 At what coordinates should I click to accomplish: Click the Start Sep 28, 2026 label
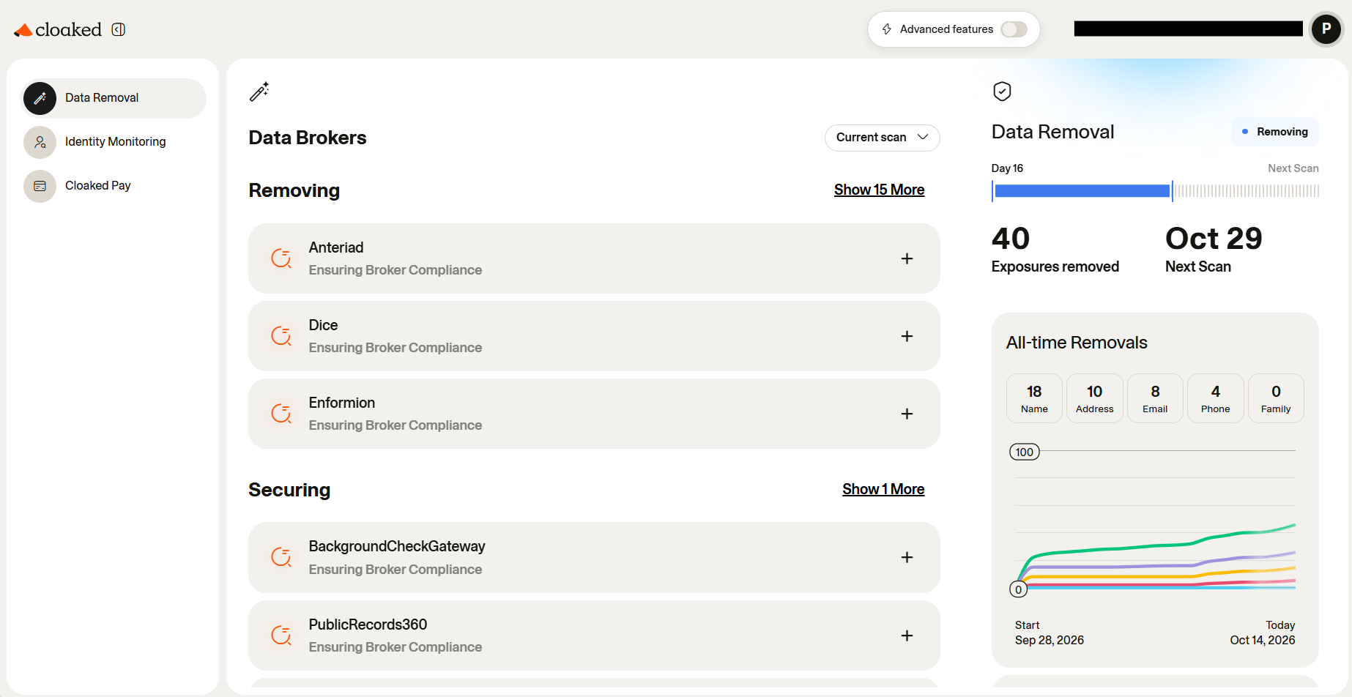(1050, 633)
